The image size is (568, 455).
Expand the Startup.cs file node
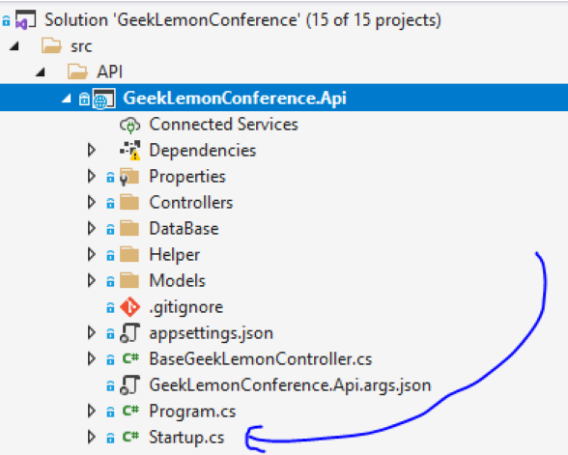point(92,438)
